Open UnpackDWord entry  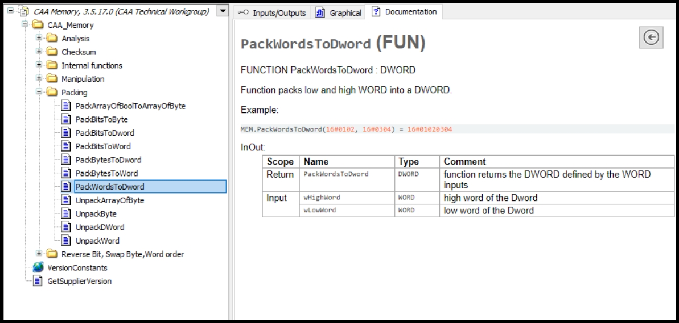(100, 227)
